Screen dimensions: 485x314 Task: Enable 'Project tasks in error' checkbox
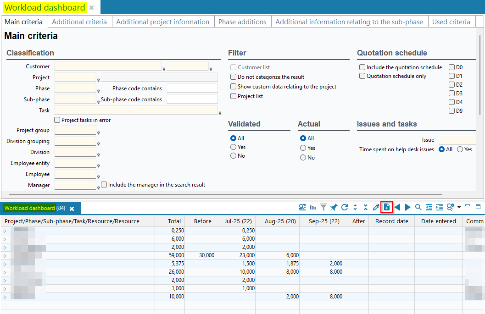57,120
